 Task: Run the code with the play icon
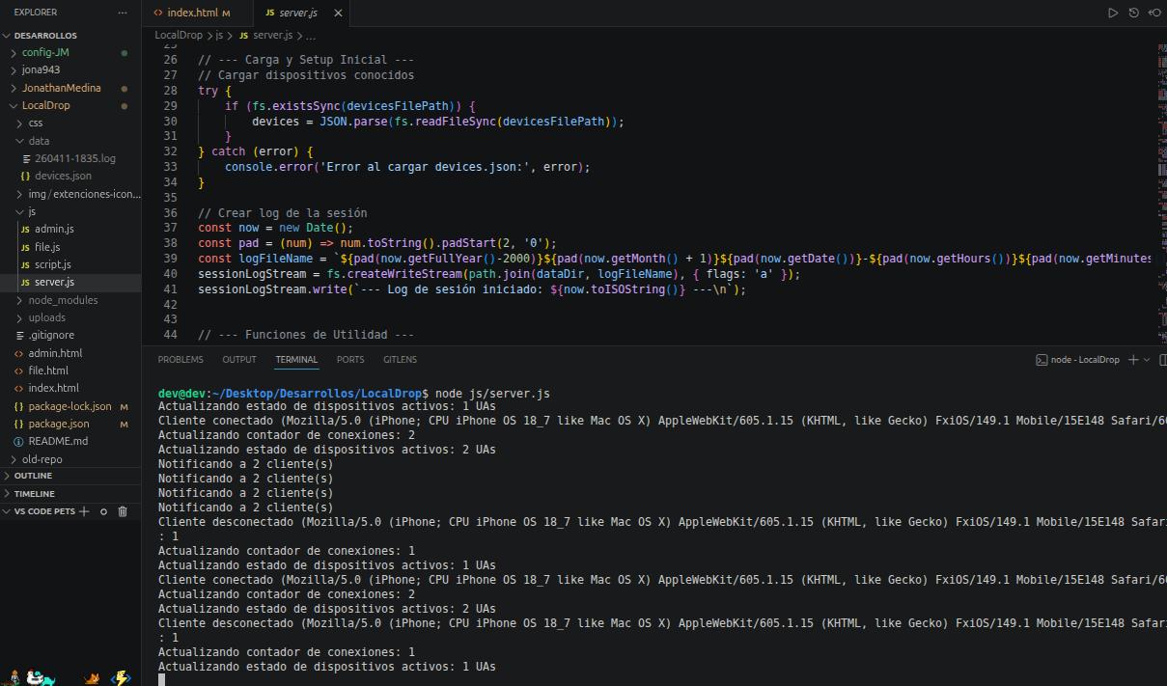pyautogui.click(x=1113, y=13)
